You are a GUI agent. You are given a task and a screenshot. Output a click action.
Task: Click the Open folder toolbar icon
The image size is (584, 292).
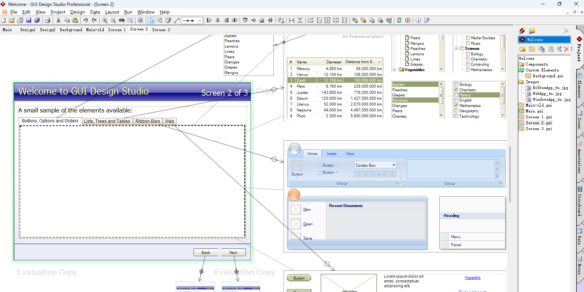click(x=12, y=21)
